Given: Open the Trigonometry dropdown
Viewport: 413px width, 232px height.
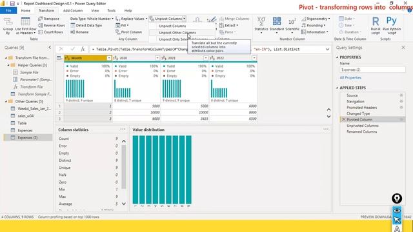Looking at the screenshot, I should click(x=316, y=19).
